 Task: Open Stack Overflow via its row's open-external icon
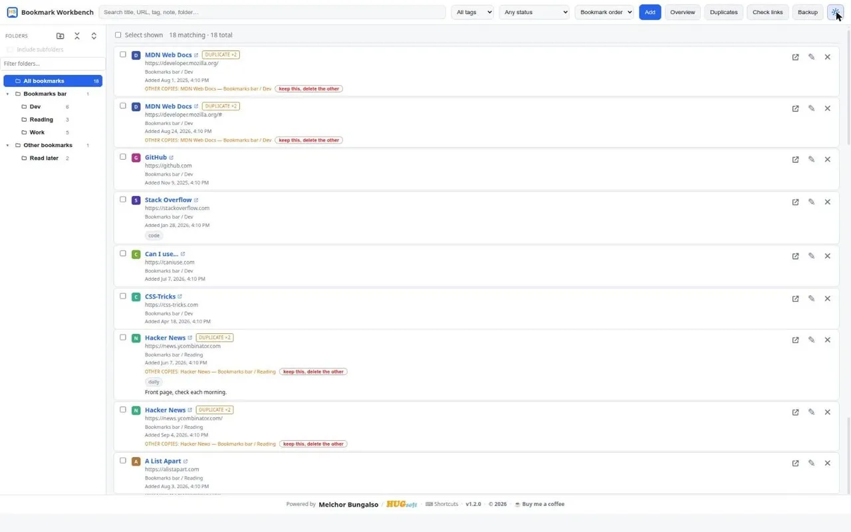795,202
